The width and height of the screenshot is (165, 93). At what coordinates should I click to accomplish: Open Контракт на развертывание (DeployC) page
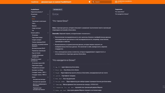pyautogui.click(x=40, y=45)
